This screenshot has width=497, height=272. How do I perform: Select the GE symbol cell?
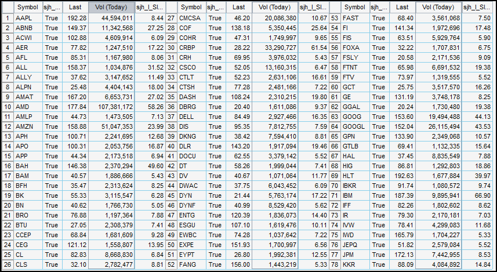355,97
